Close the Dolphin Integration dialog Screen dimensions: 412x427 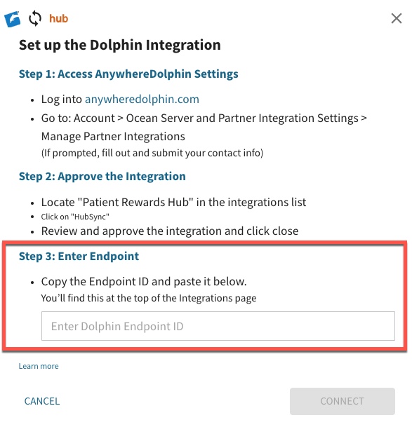click(396, 18)
